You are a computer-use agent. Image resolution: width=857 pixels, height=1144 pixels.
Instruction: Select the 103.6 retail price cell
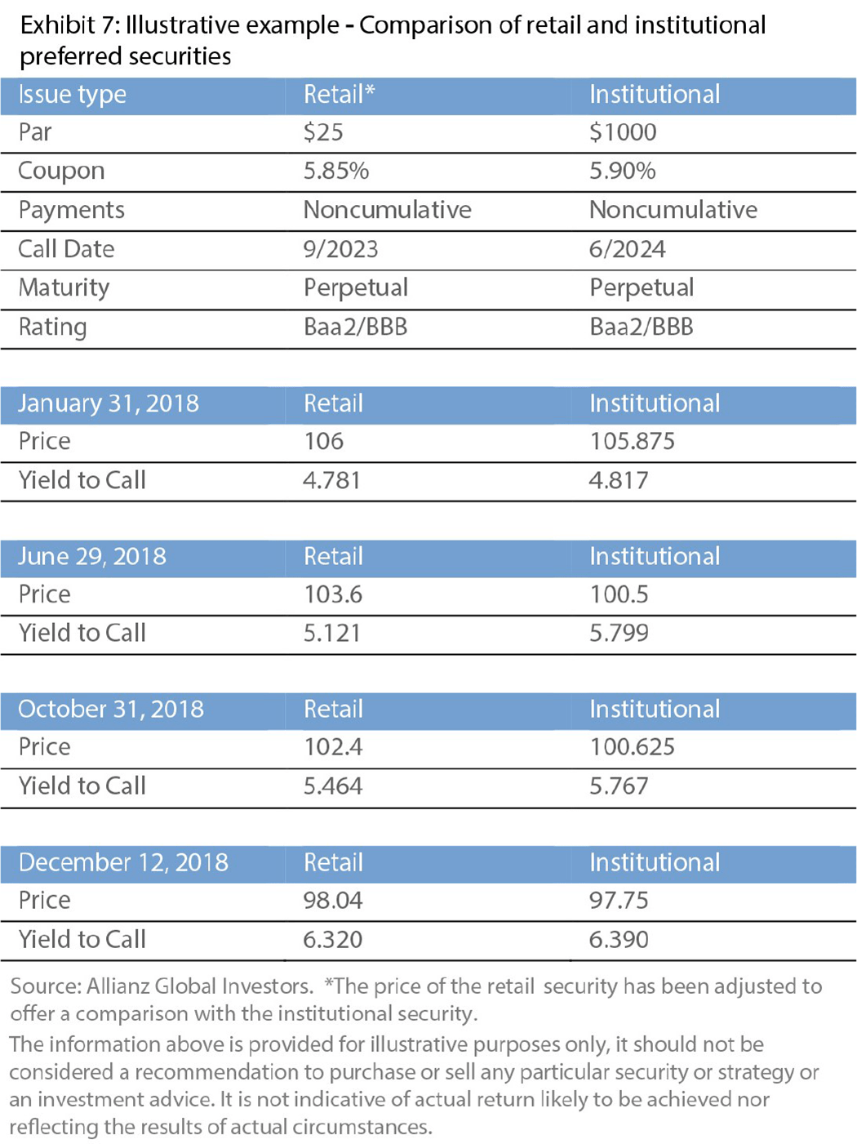333,594
